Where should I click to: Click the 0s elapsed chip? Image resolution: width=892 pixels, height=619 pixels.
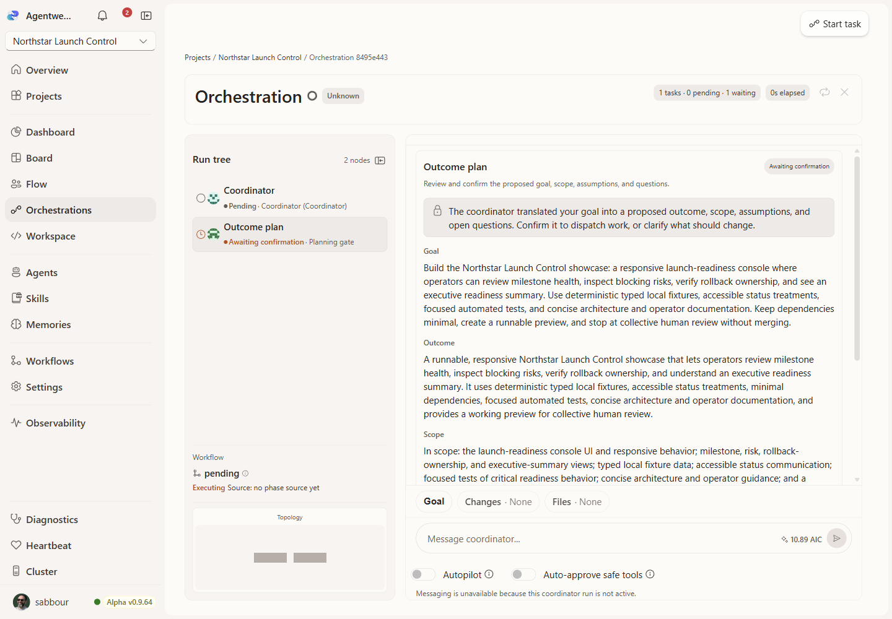pyautogui.click(x=787, y=93)
